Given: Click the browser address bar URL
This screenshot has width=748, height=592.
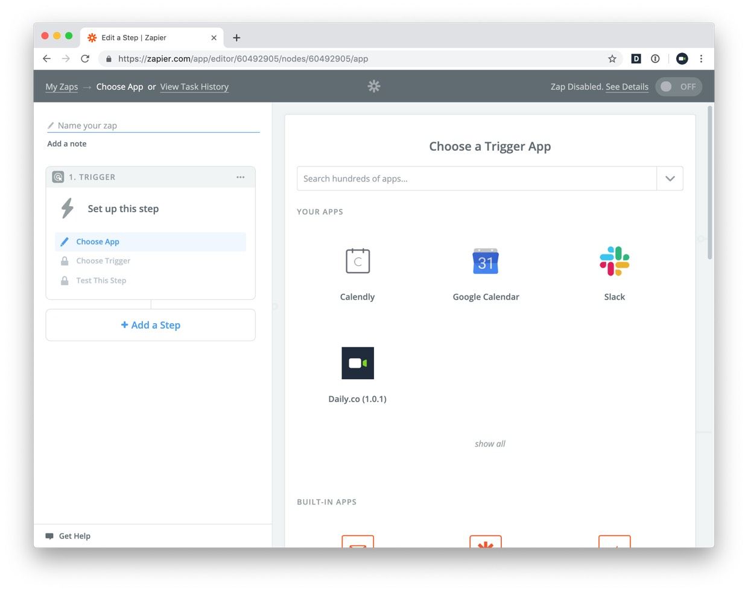Looking at the screenshot, I should tap(243, 58).
